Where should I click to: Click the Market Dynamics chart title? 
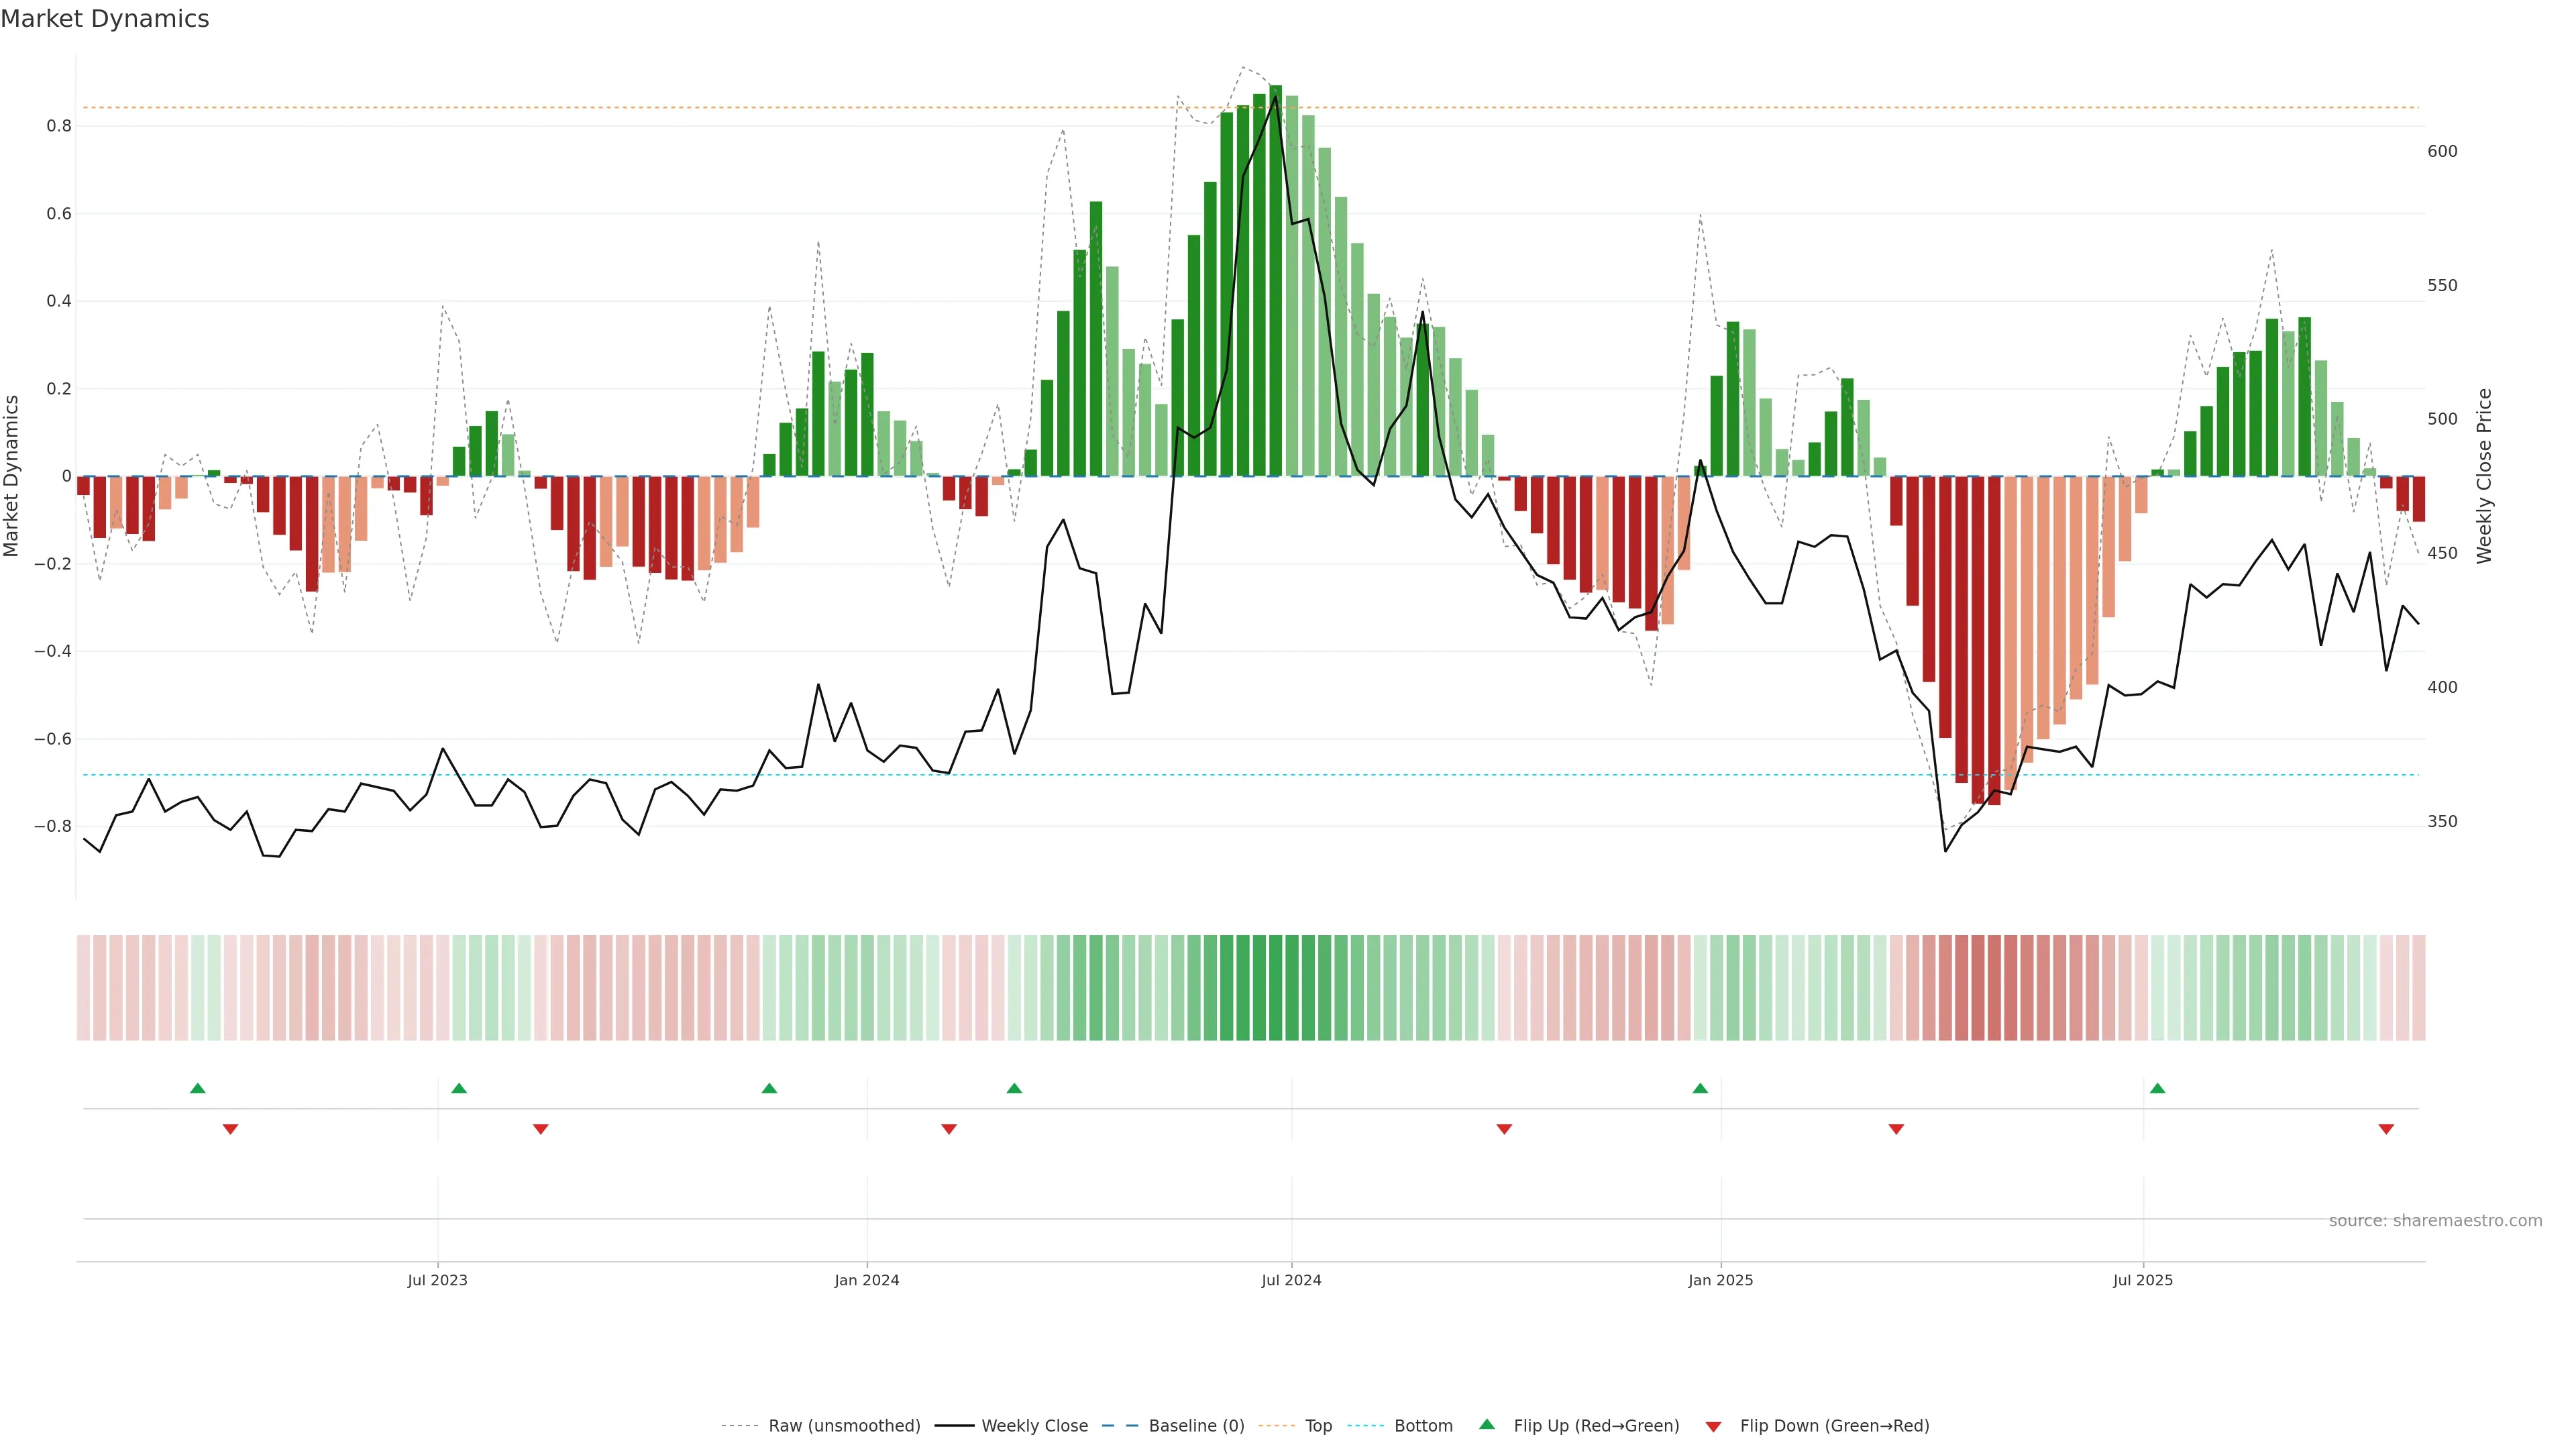pyautogui.click(x=105, y=19)
